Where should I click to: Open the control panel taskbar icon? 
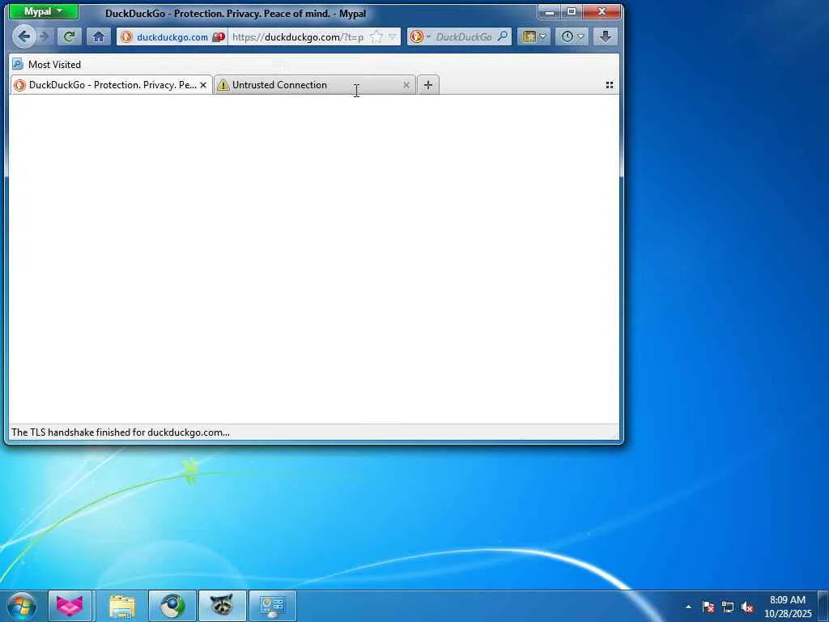272,606
